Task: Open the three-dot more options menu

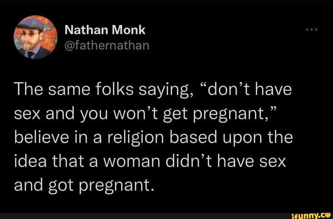Action: tap(311, 30)
